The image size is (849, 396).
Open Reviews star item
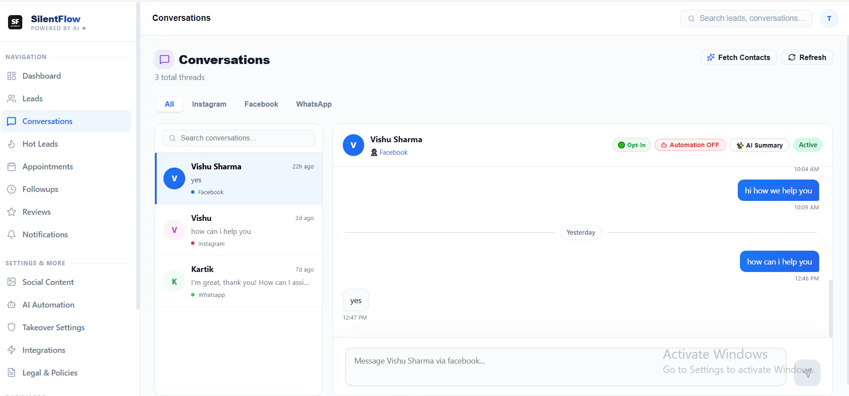click(x=66, y=212)
